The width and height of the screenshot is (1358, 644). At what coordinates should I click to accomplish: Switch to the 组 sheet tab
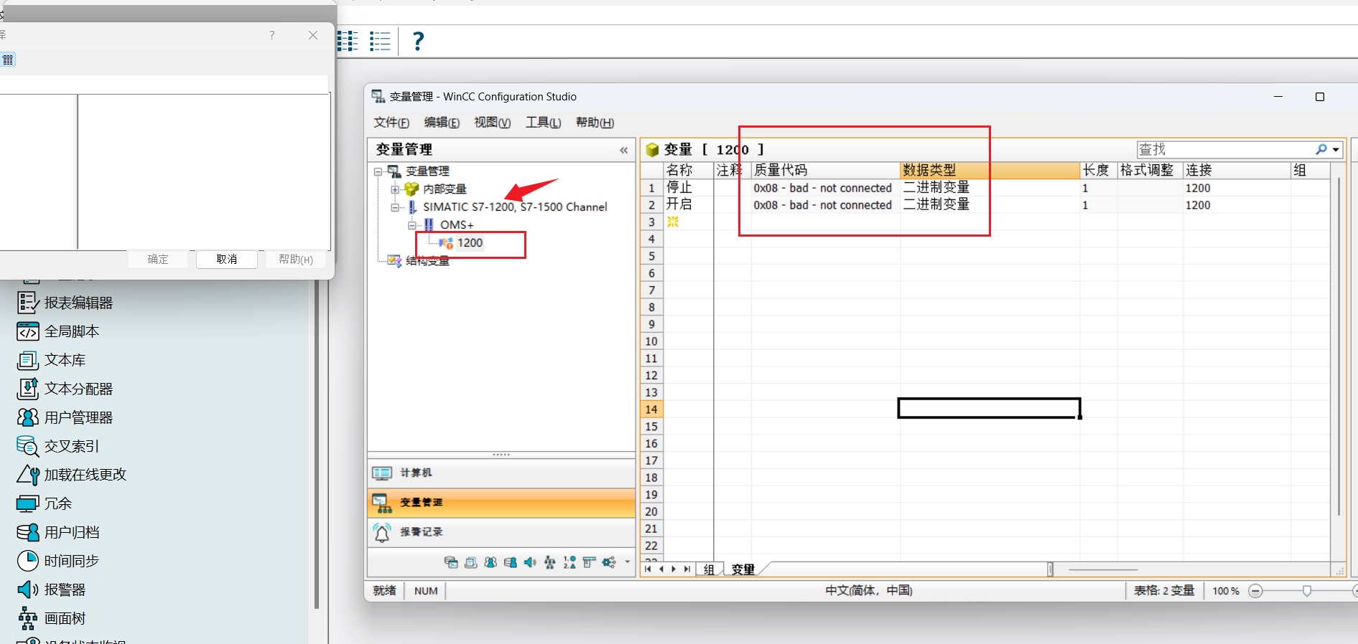709,569
